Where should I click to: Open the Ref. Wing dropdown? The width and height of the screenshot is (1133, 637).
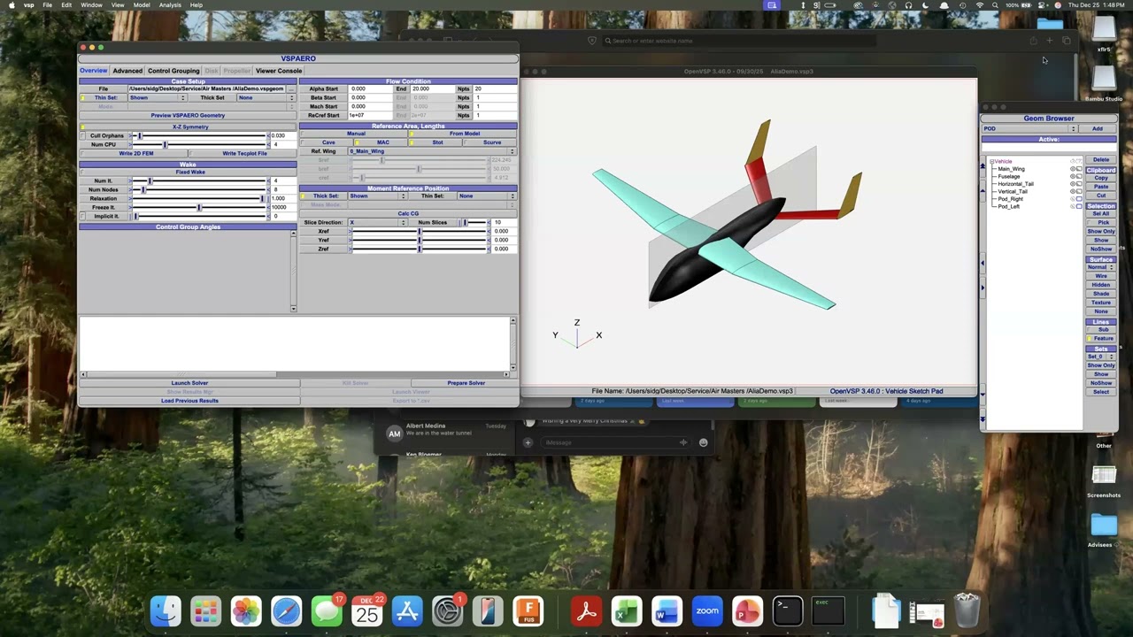pos(431,151)
